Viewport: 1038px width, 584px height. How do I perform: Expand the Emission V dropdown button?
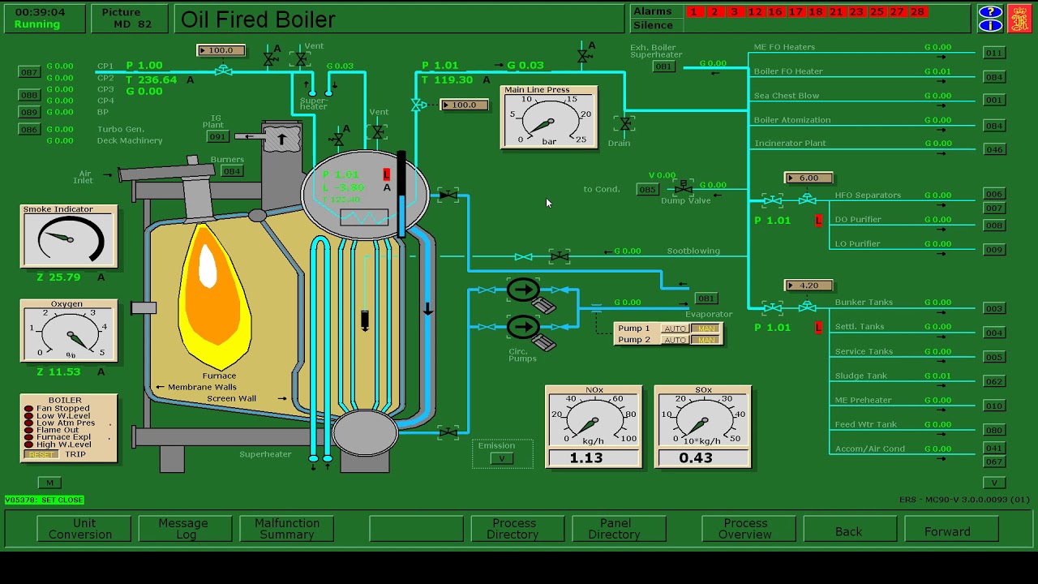502,458
